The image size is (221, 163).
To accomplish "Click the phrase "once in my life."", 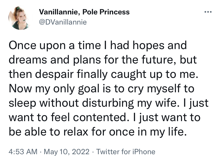I will click(148, 132).
